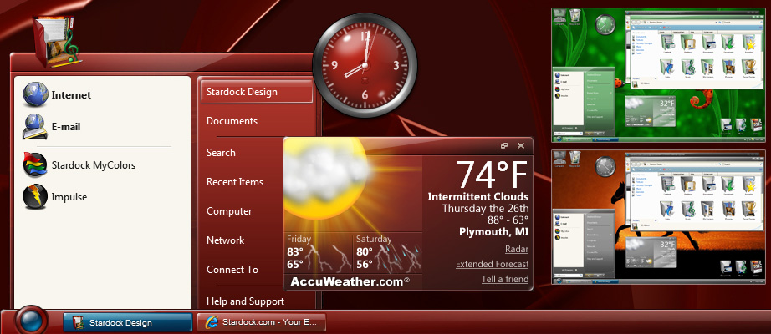Select the orange horse theme preview thumbnail
The height and width of the screenshot is (334, 771).
(658, 217)
